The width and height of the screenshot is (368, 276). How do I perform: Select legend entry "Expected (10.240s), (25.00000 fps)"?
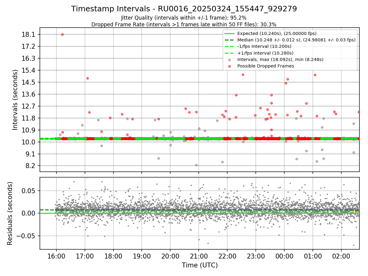(277, 33)
